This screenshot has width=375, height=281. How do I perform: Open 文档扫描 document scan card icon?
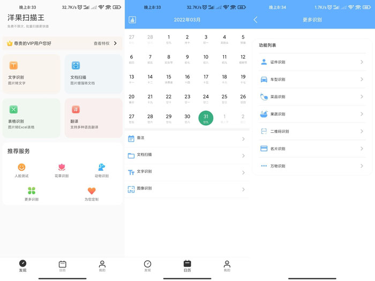coord(76,65)
